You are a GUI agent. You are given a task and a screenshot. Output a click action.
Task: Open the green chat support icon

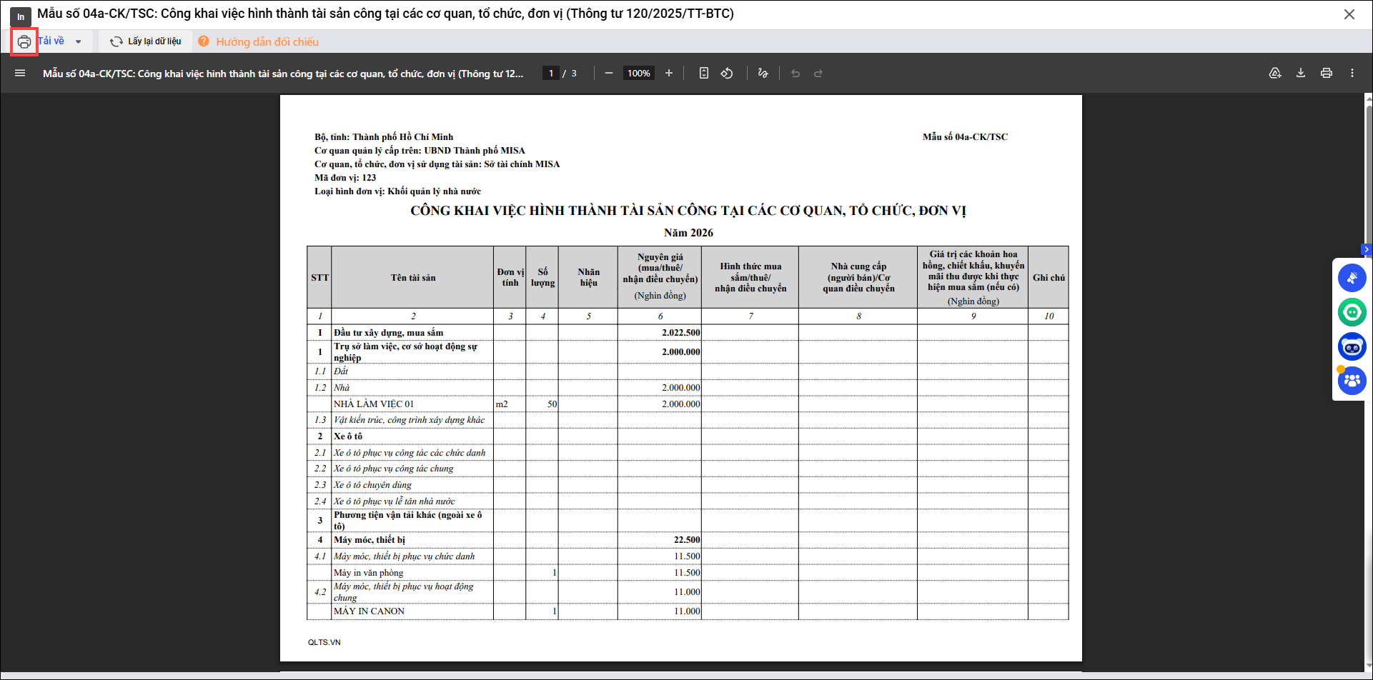1352,312
